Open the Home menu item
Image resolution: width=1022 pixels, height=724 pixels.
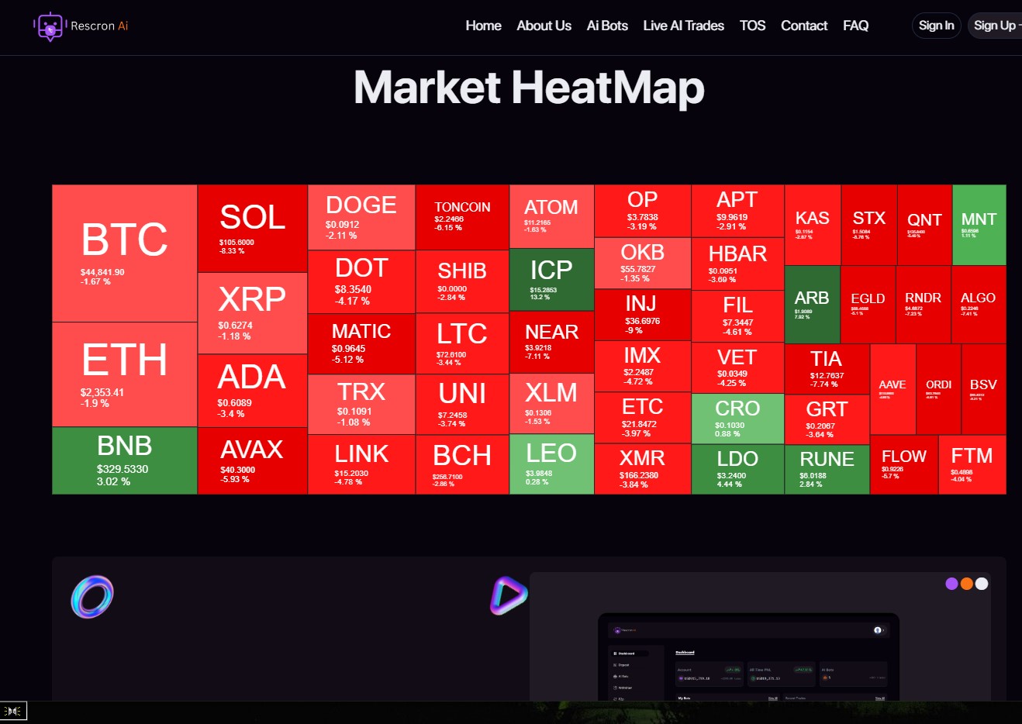point(483,26)
